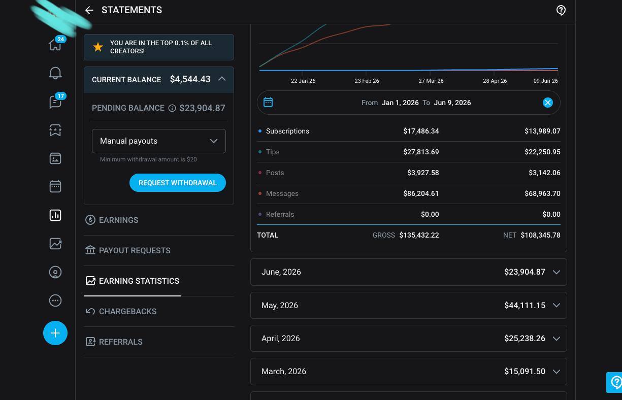Open the home feed icon
Image resolution: width=622 pixels, height=400 pixels.
[55, 45]
